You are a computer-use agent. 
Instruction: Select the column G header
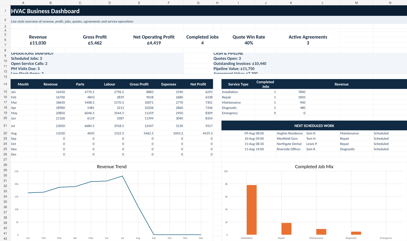pyautogui.click(x=198, y=3)
